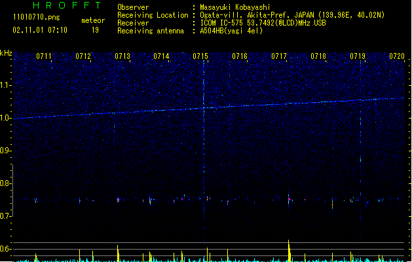Click the 0717 time marker
Screen dimensions: 412x262
point(279,56)
